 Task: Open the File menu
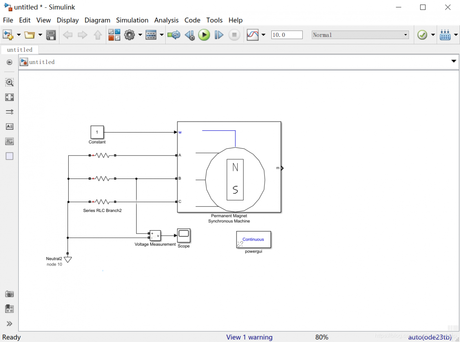pos(8,20)
